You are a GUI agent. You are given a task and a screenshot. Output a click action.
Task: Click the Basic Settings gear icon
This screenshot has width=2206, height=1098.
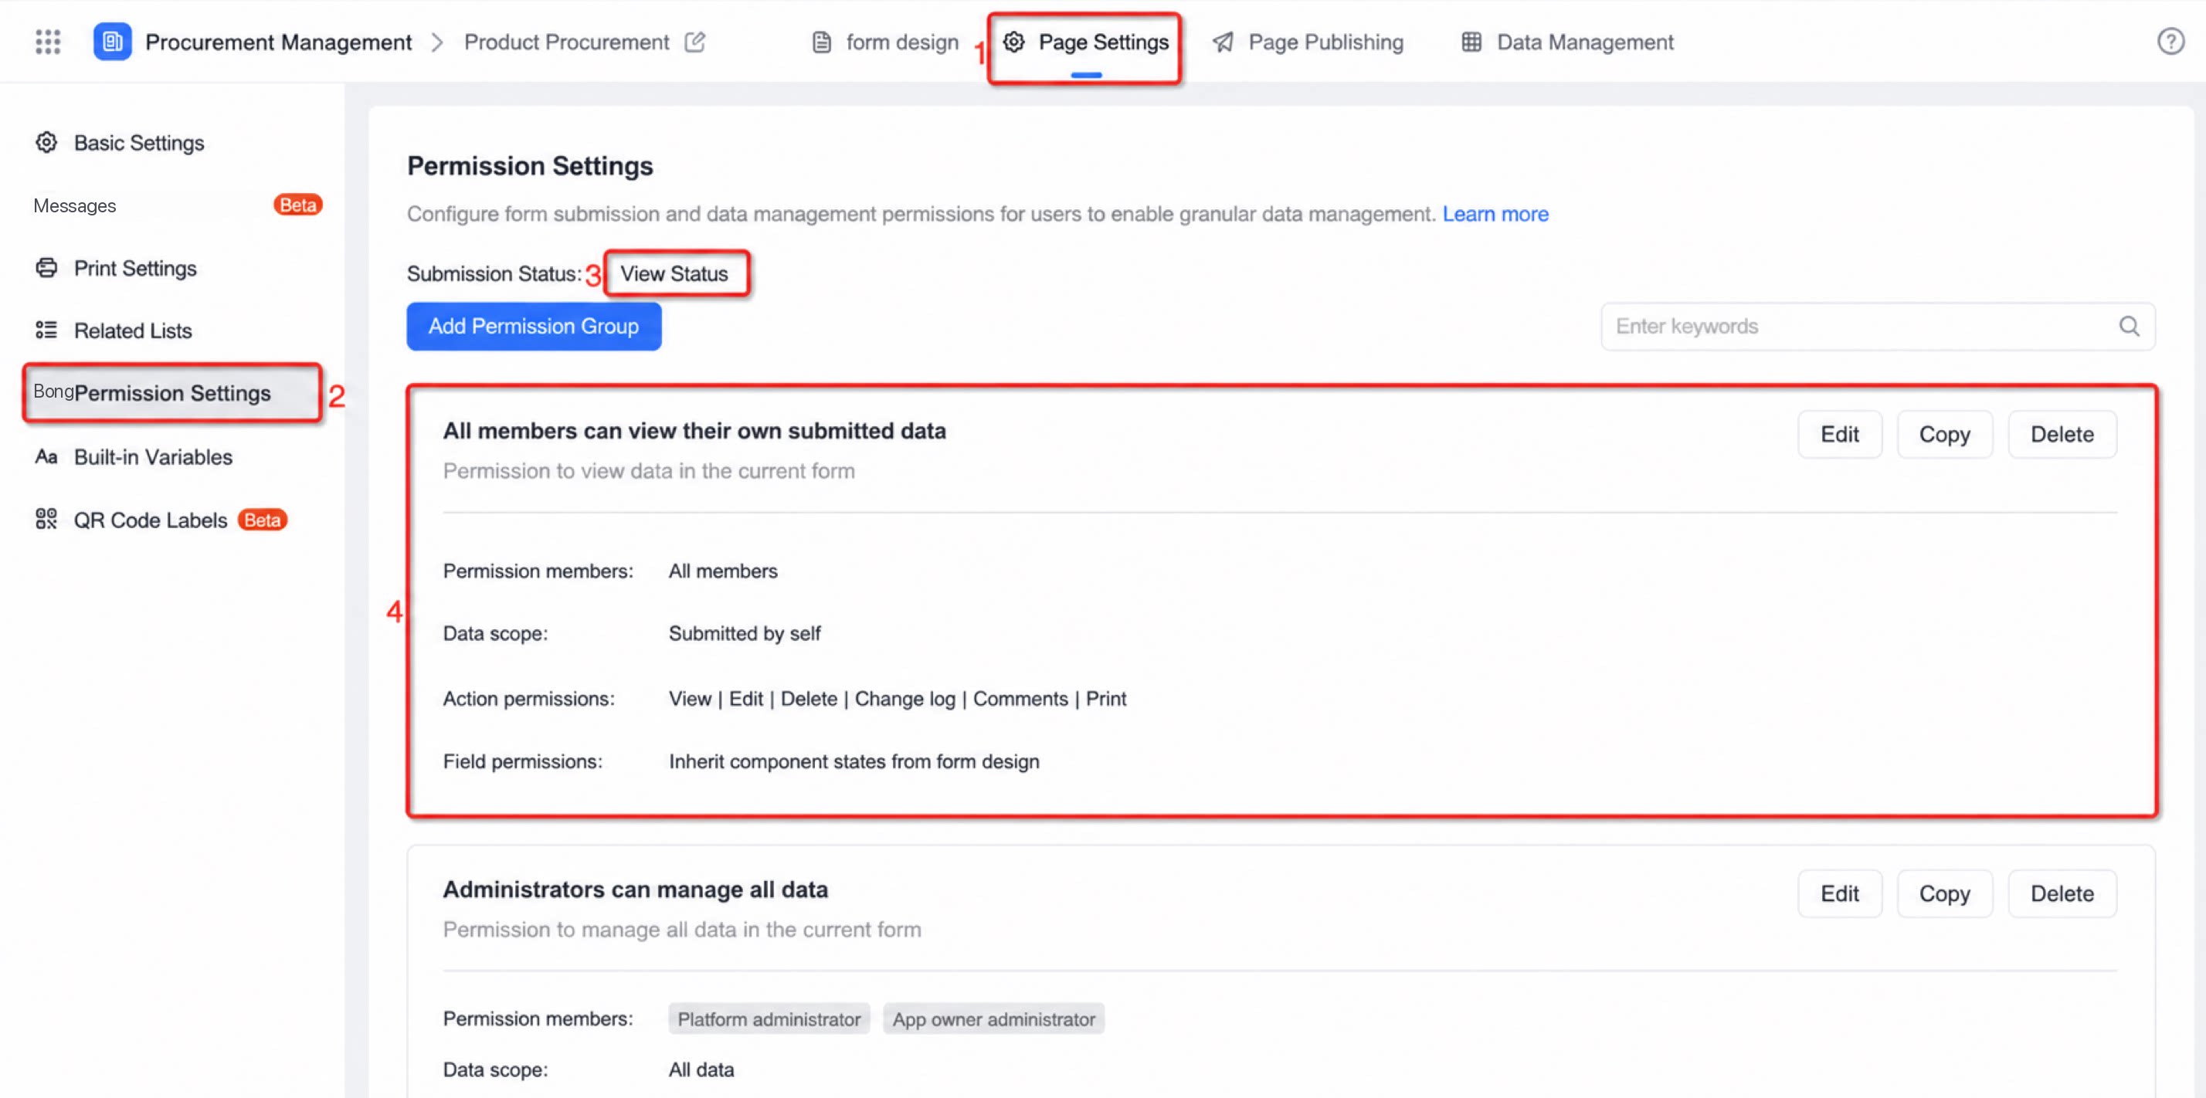click(x=46, y=142)
